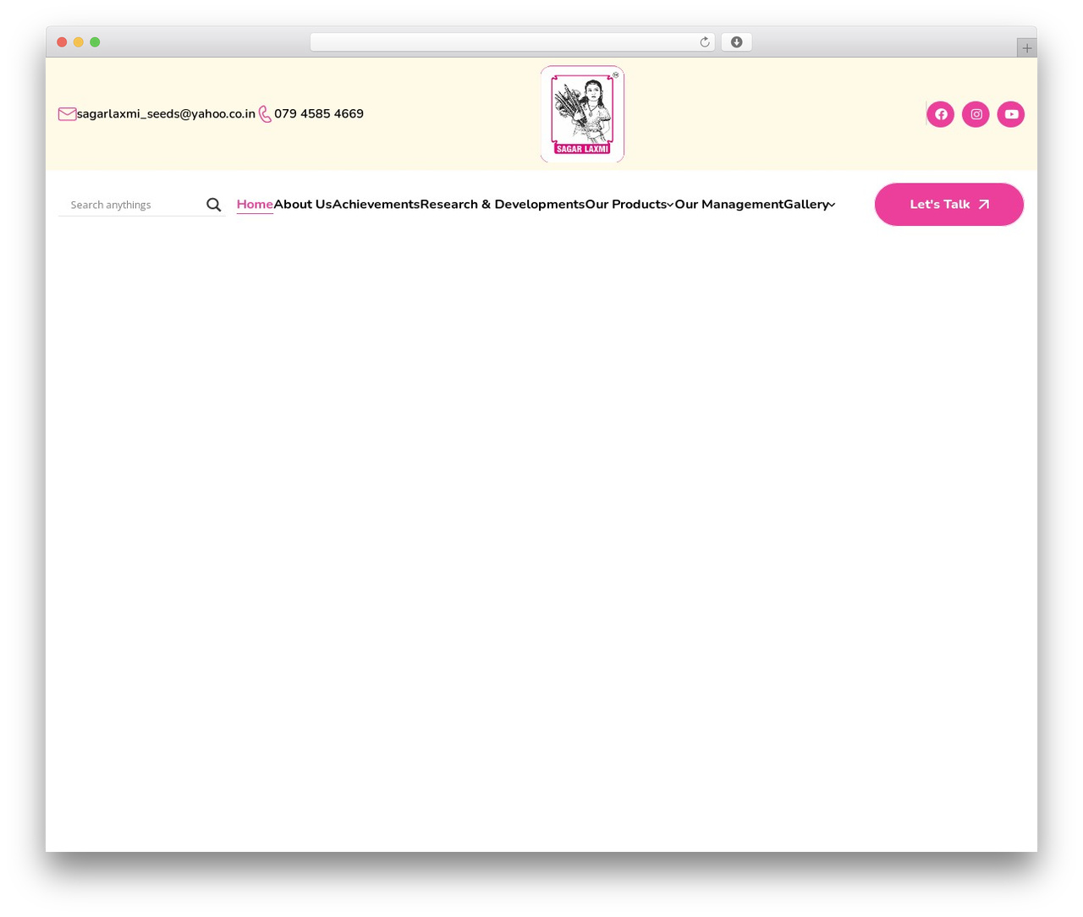Open the Achievements menu item
Screen dimensions: 1083x917
pos(377,204)
